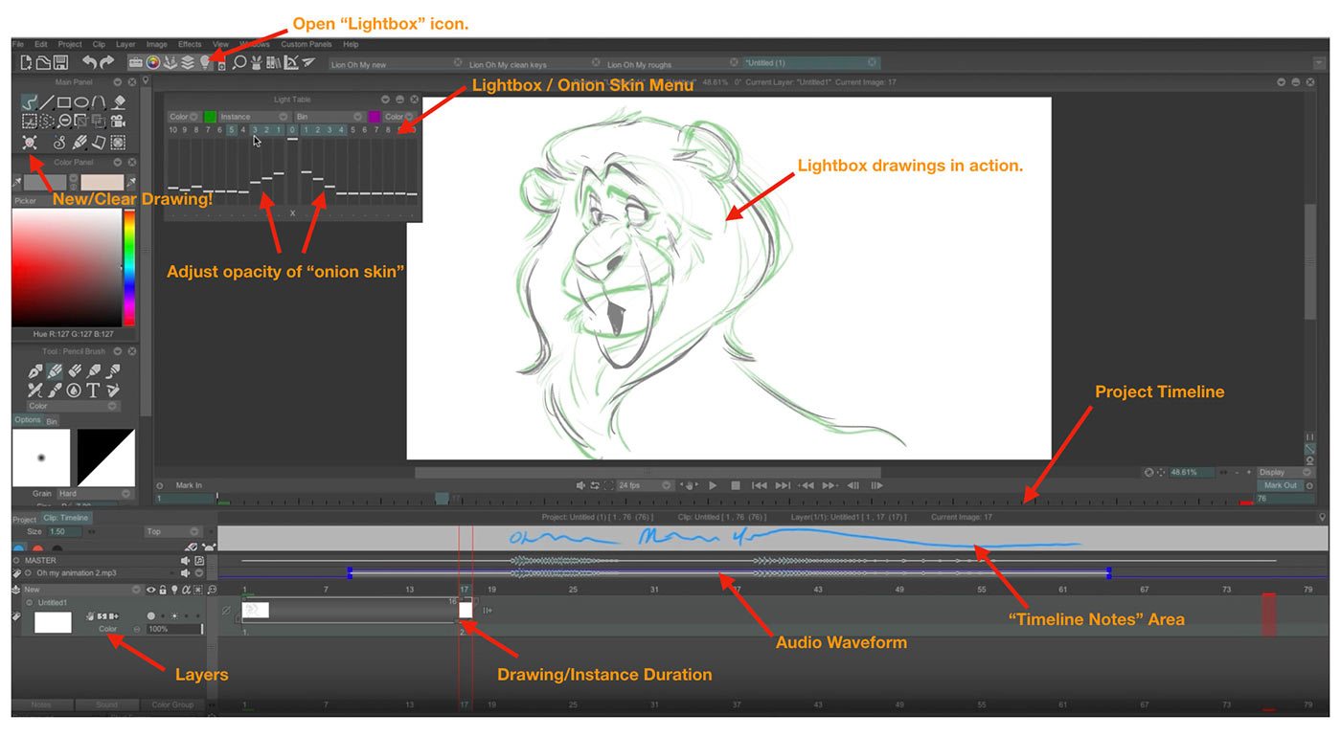Click the Undo arrow icon

(x=89, y=62)
